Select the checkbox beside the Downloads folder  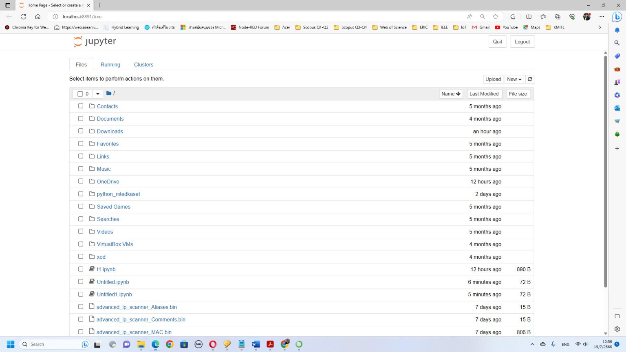pyautogui.click(x=81, y=131)
